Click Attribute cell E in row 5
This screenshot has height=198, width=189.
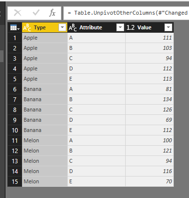pyautogui.click(x=96, y=79)
